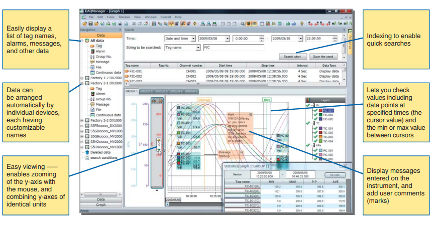Click the printer icon in the toolbar
This screenshot has height=230, width=432.
tap(120, 24)
